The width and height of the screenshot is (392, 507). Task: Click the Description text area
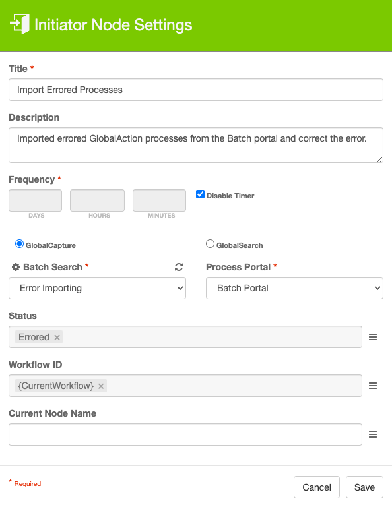(196, 145)
